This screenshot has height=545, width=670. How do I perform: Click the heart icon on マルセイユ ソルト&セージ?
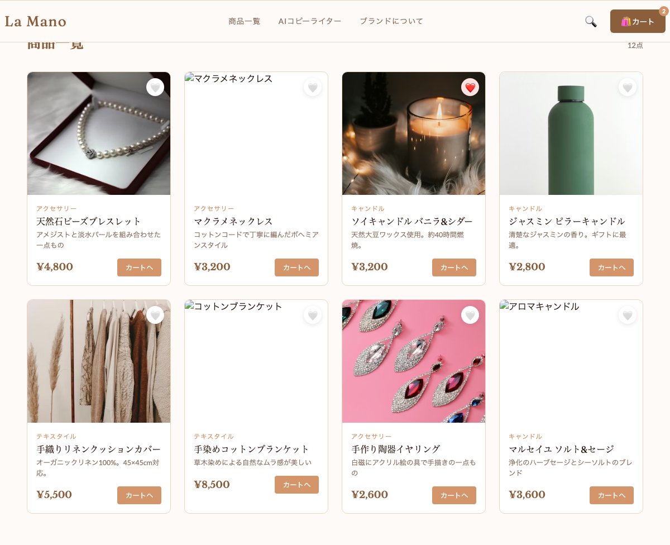(x=628, y=315)
